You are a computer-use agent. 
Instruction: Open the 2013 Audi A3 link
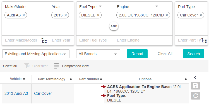16,93
